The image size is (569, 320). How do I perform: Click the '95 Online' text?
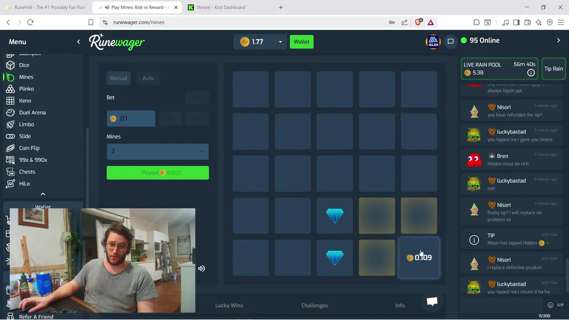click(485, 40)
